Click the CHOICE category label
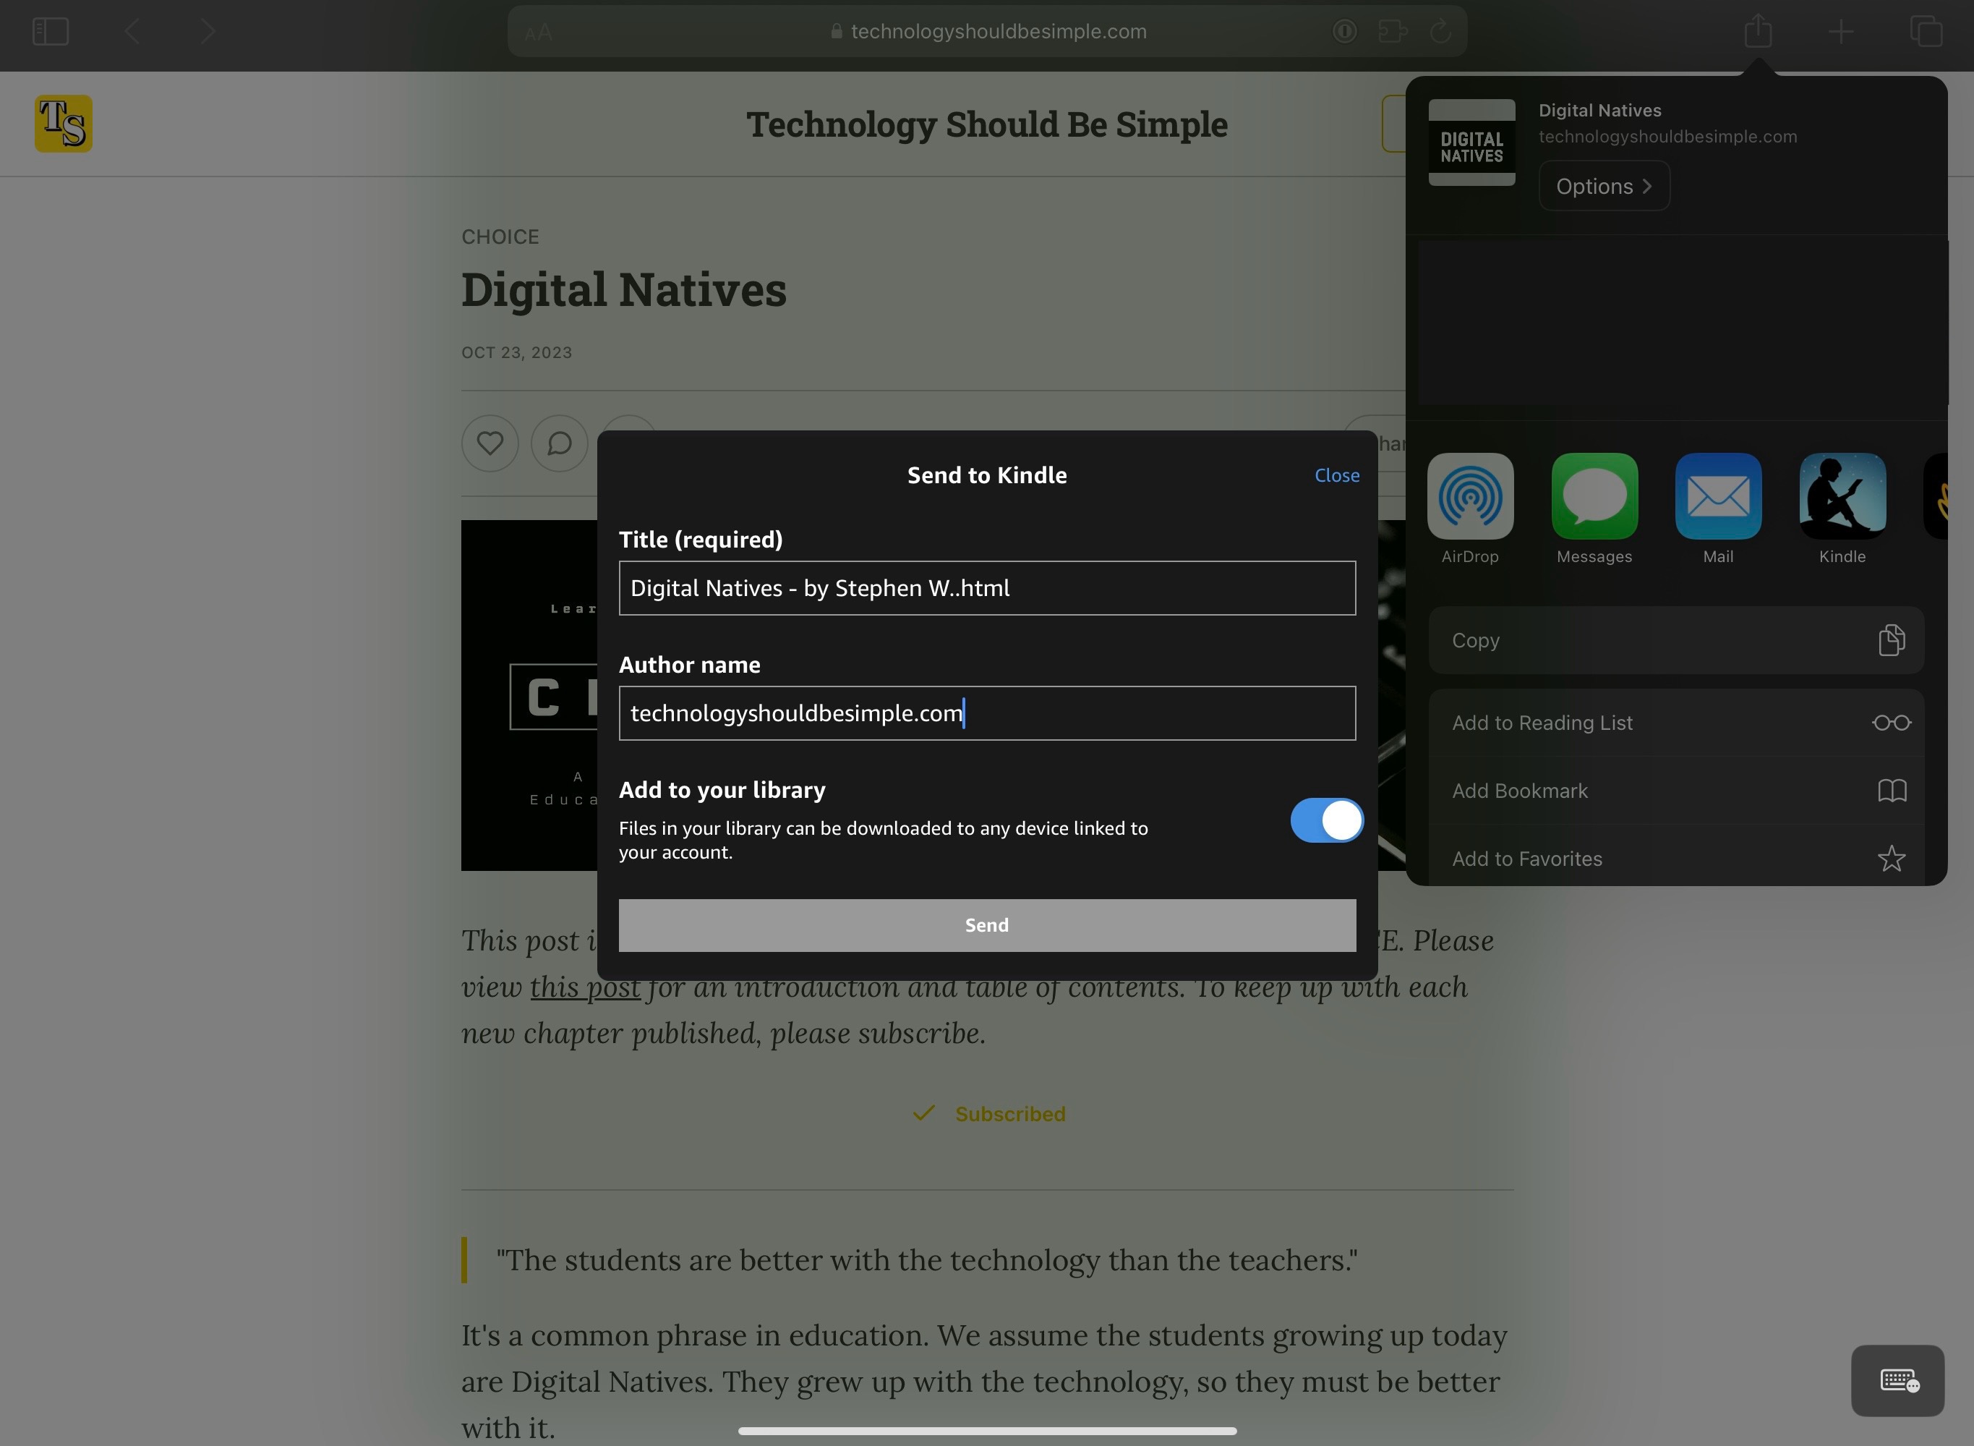This screenshot has width=1974, height=1446. [500, 237]
